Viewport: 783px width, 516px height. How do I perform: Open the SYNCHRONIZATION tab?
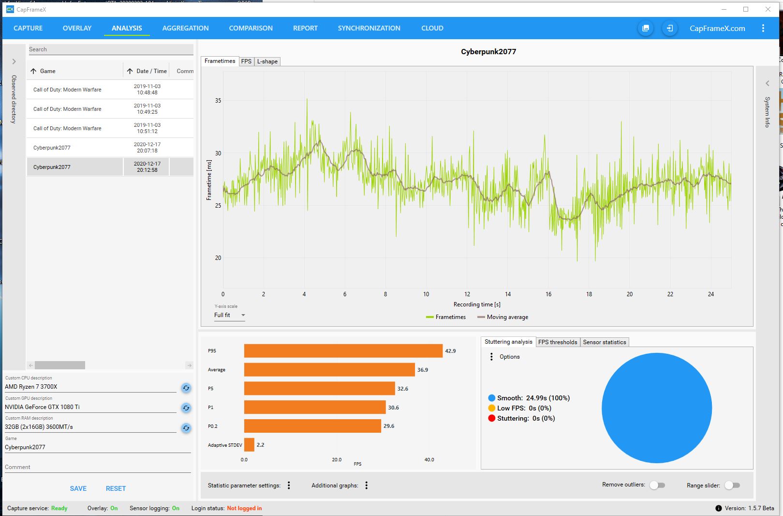coord(369,28)
